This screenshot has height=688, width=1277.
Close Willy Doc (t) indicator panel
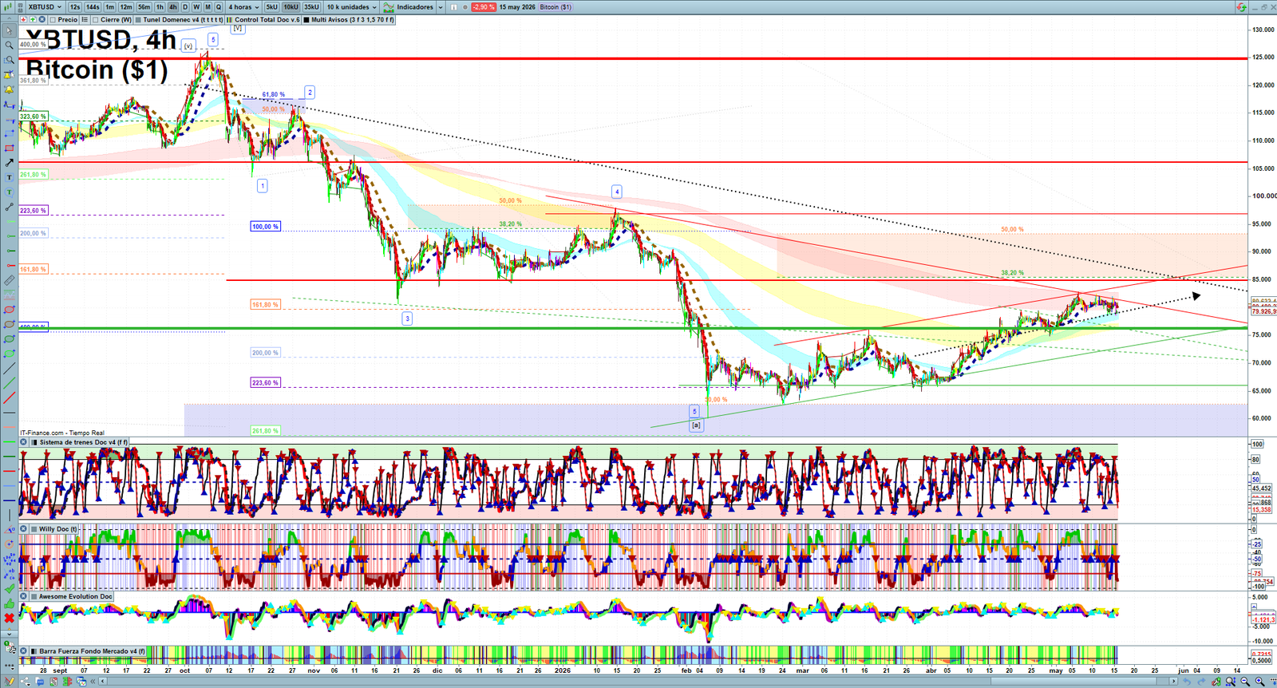(23, 529)
